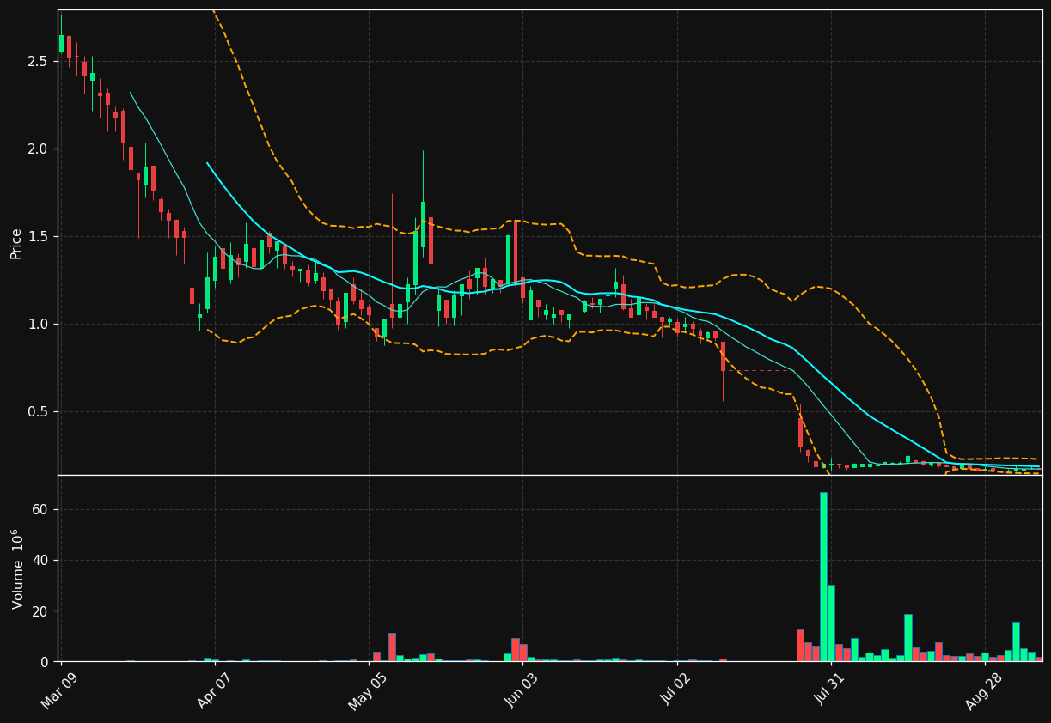
Task: Click the tall green candle peaking near 2.0
Action: click(423, 224)
